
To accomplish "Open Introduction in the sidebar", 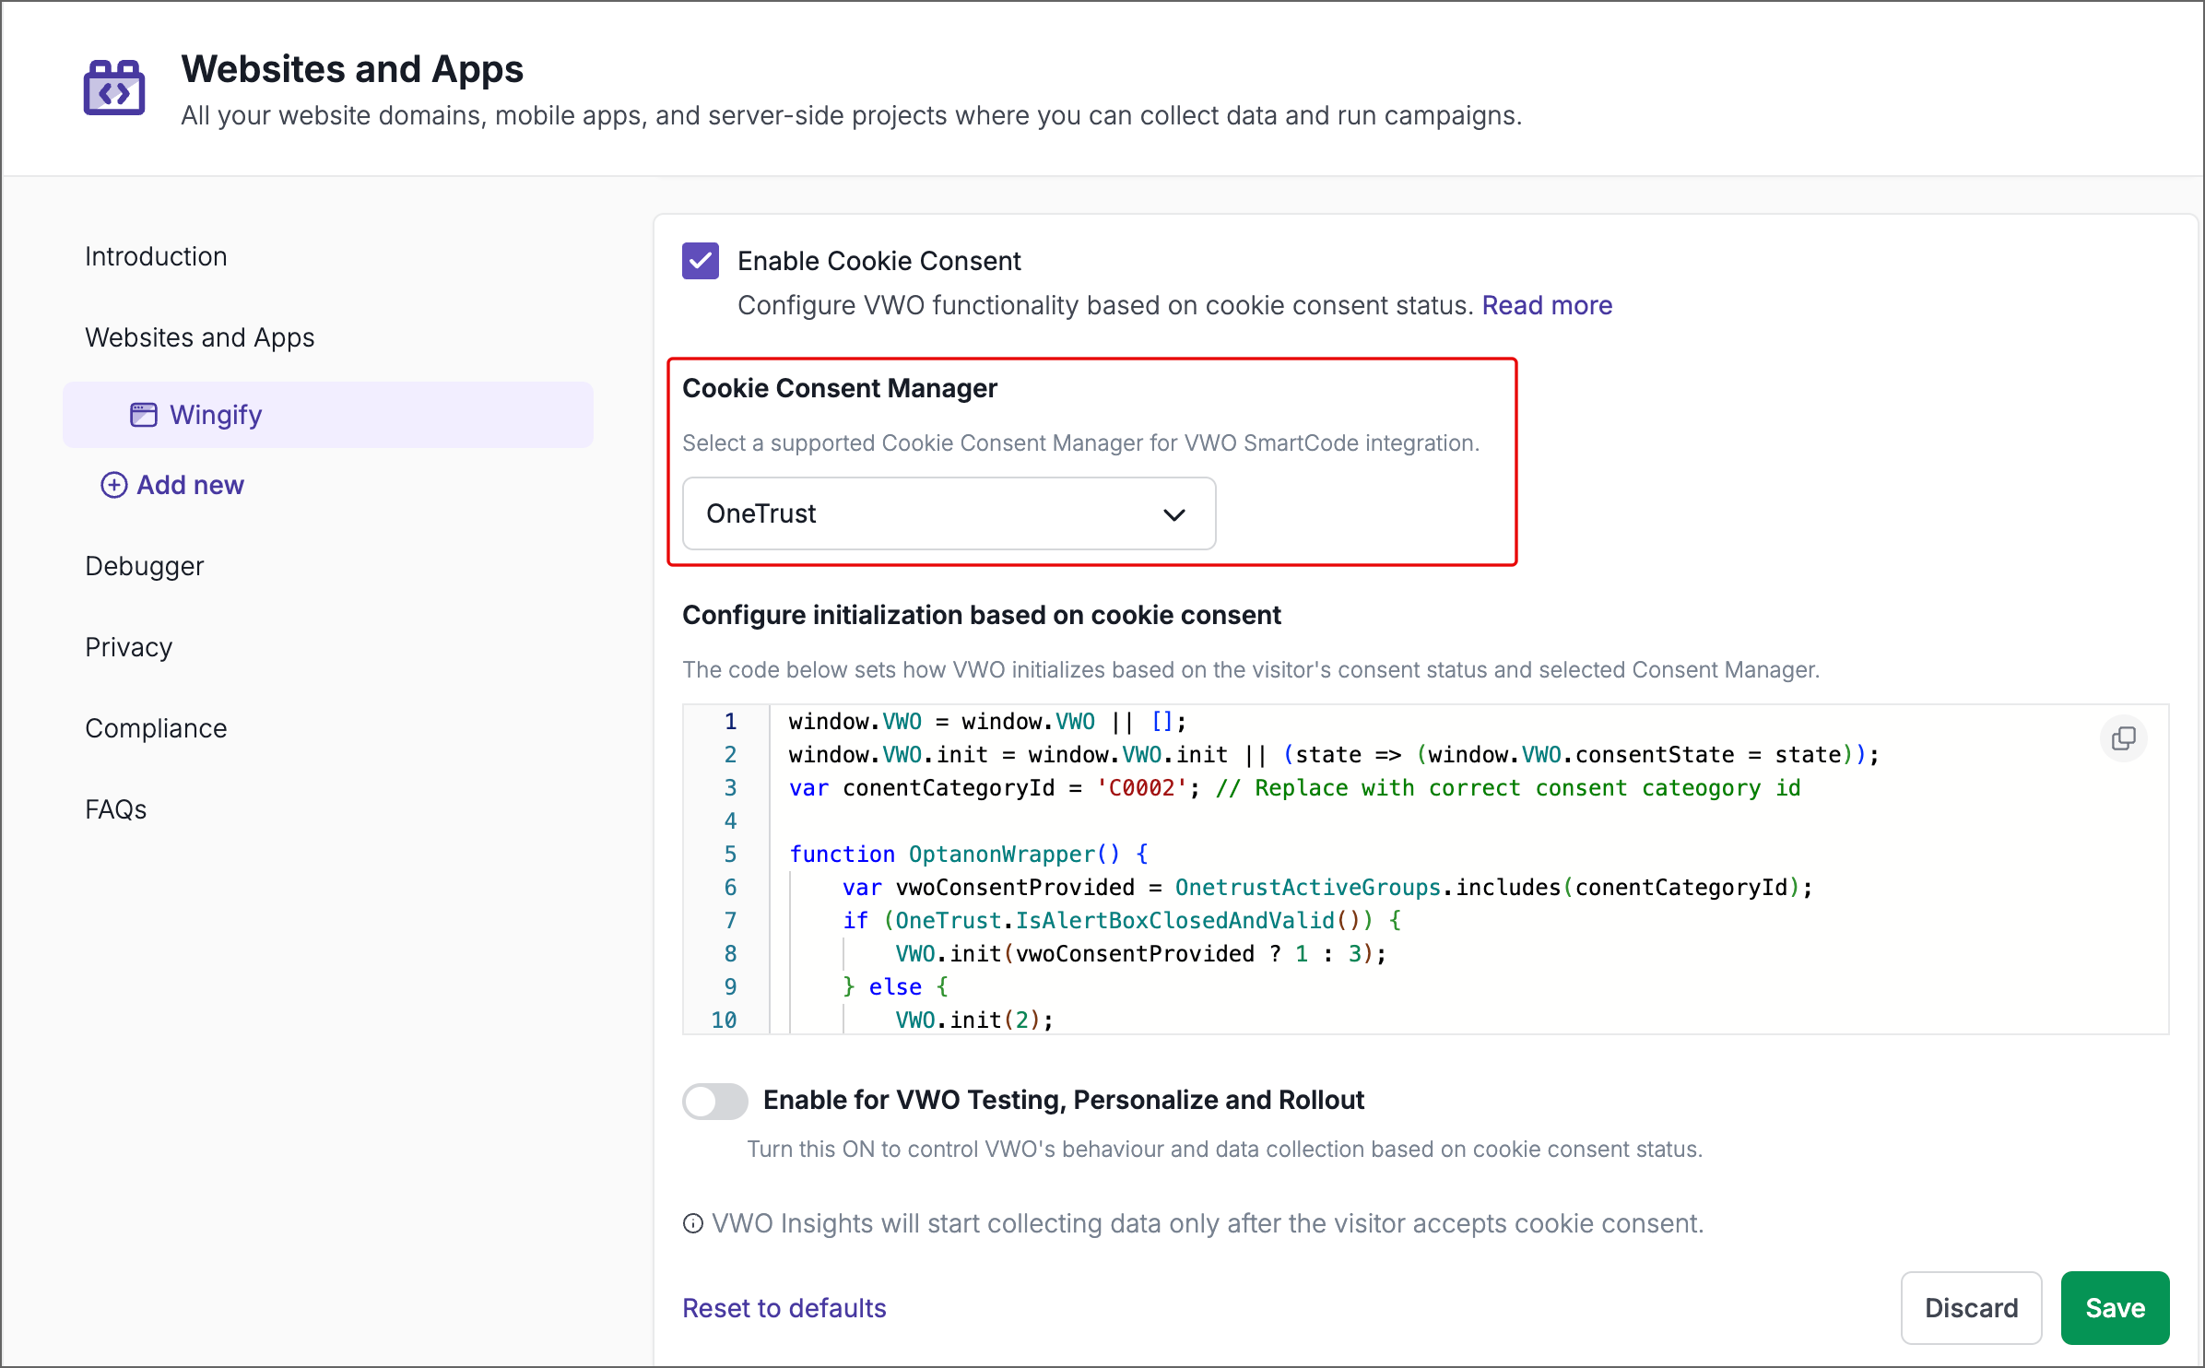I will [156, 256].
